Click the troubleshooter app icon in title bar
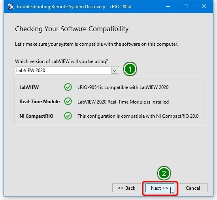 tap(11, 6)
